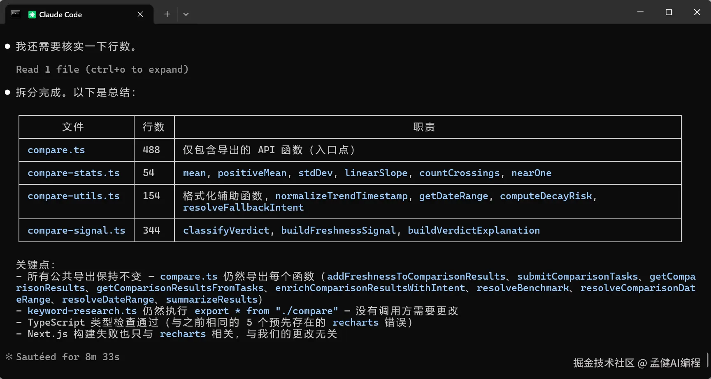The height and width of the screenshot is (379, 711).
Task: Click the spinner icon beside "Sautéed for"
Action: (x=9, y=357)
